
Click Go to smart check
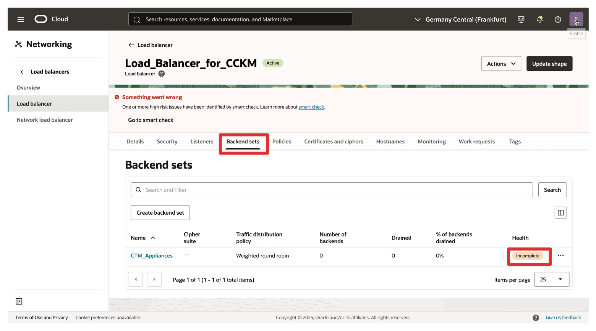[x=151, y=120]
